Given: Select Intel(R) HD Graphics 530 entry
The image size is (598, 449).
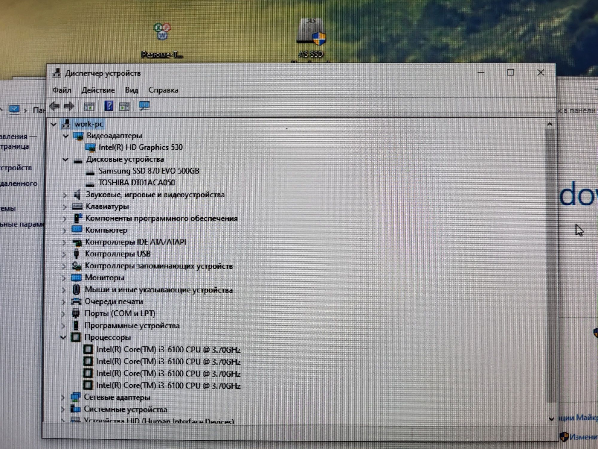Looking at the screenshot, I should (141, 147).
